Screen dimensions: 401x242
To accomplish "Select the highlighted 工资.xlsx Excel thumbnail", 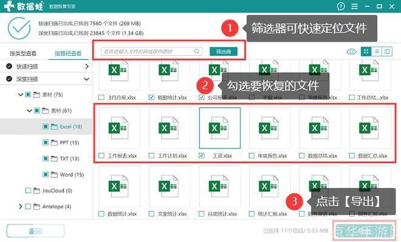I will [x=220, y=128].
